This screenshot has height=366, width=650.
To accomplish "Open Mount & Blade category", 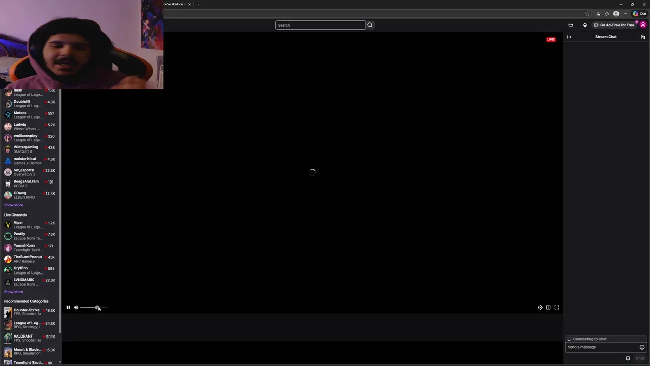I will pyautogui.click(x=30, y=351).
